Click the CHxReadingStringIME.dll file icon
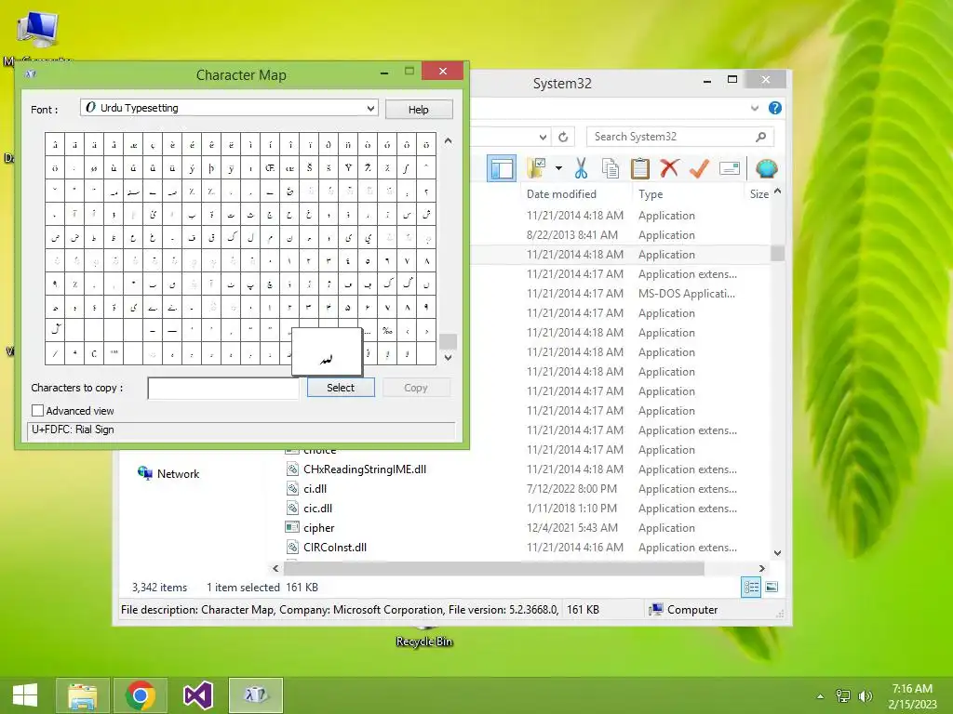 point(292,469)
